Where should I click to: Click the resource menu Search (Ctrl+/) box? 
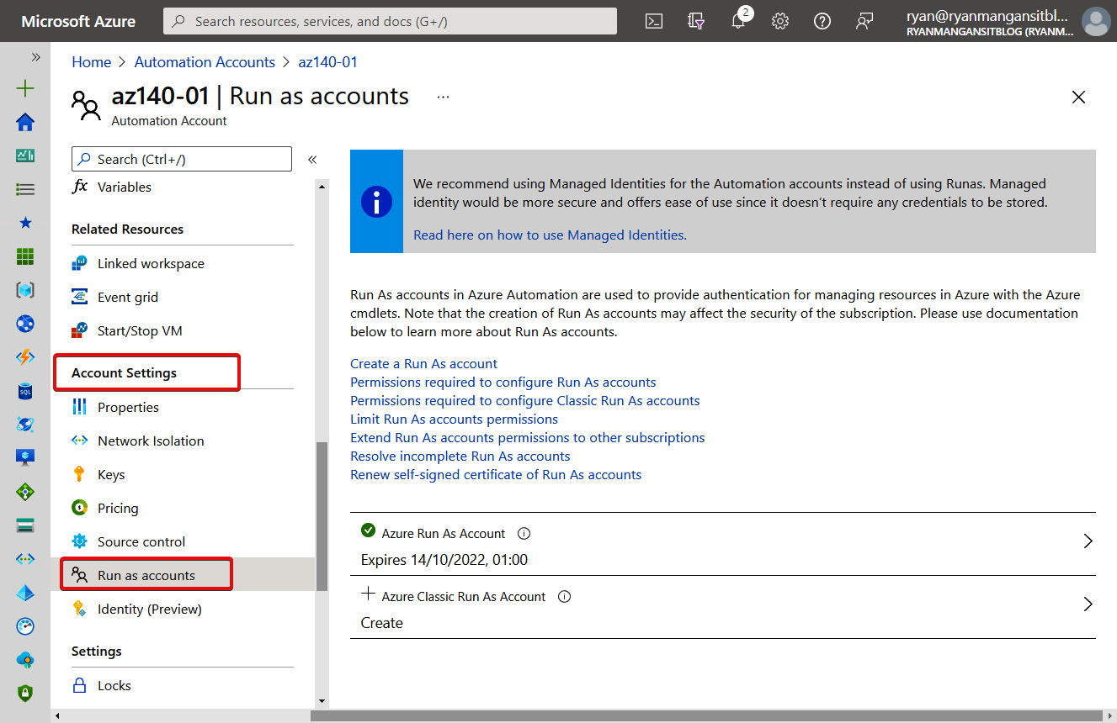182,159
